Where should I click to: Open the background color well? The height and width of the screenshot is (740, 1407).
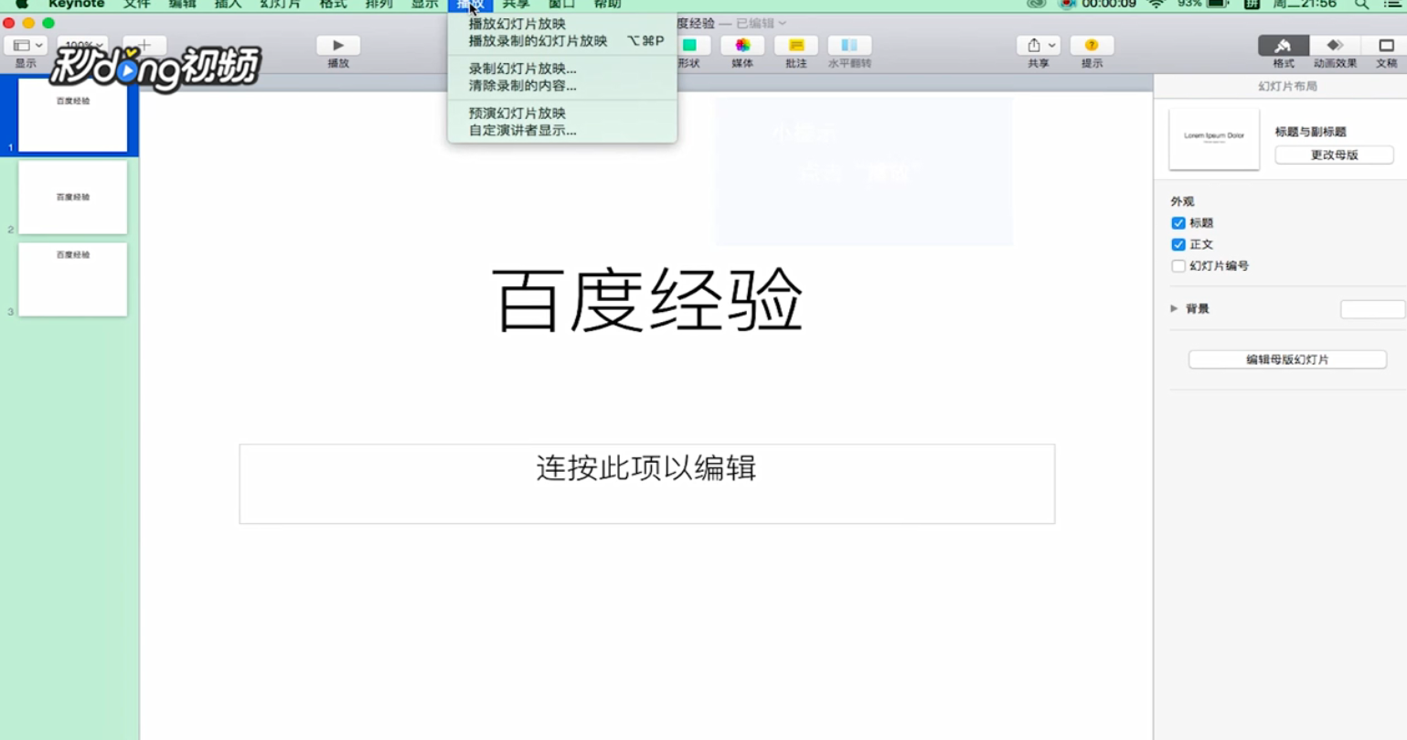1372,309
